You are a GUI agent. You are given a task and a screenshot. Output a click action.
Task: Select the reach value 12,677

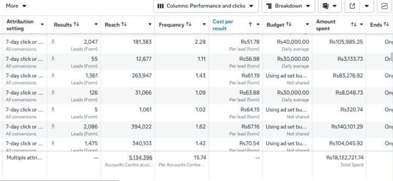[x=144, y=59]
